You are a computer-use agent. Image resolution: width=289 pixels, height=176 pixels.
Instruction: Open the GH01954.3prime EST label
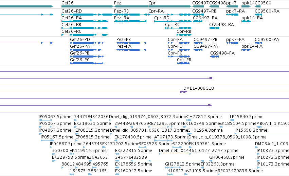pyautogui.click(x=205, y=130)
